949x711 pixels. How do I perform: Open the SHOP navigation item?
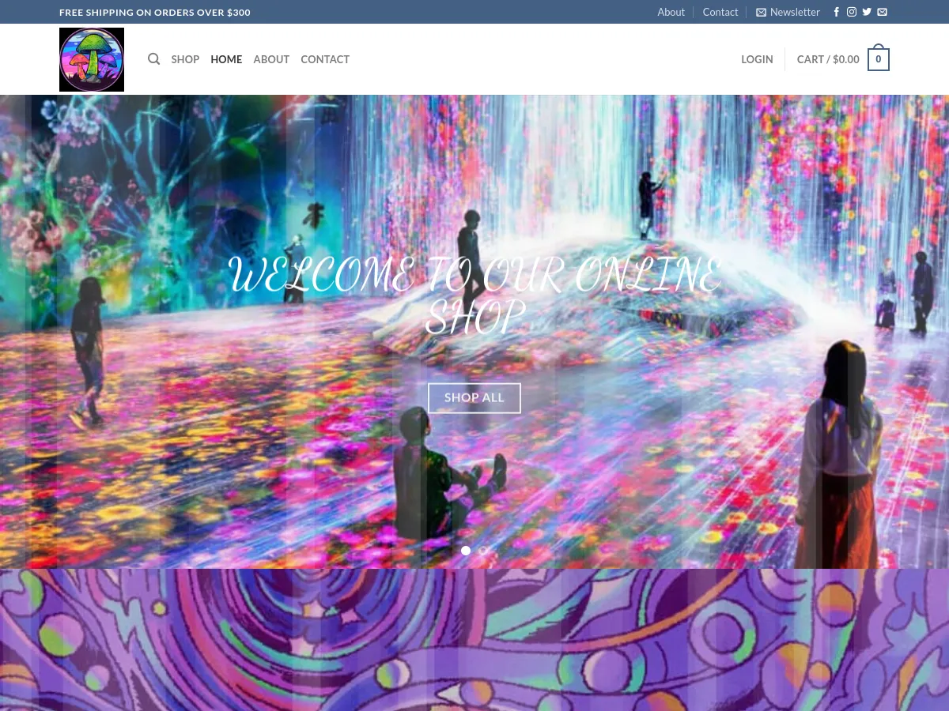click(x=185, y=59)
